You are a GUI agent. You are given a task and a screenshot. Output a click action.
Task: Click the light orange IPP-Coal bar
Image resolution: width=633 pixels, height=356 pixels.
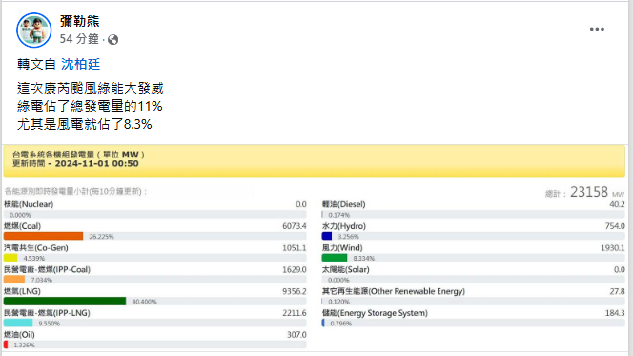click(14, 280)
